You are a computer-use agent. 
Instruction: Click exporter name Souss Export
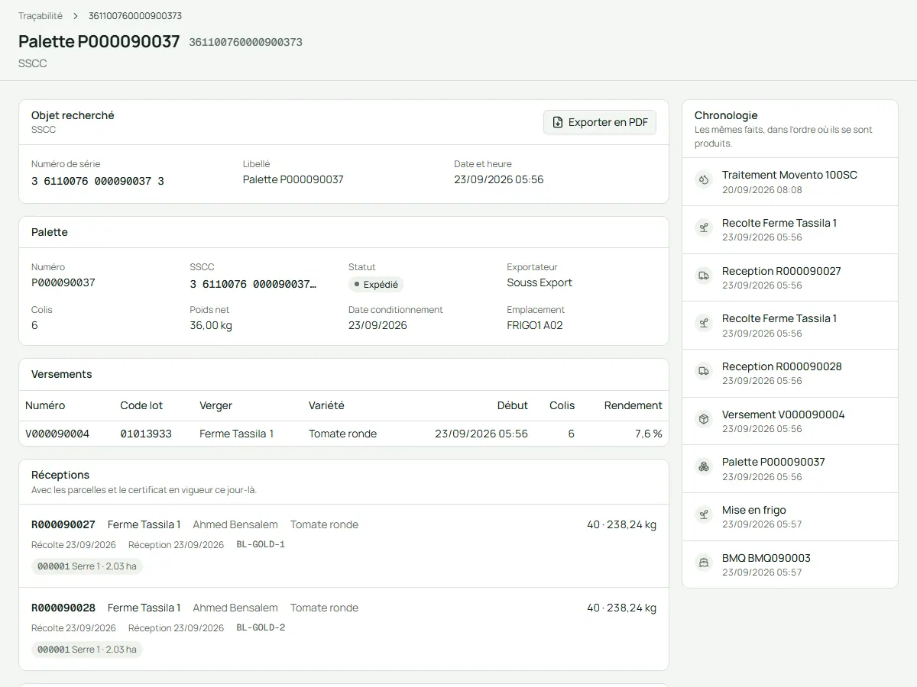coord(540,282)
